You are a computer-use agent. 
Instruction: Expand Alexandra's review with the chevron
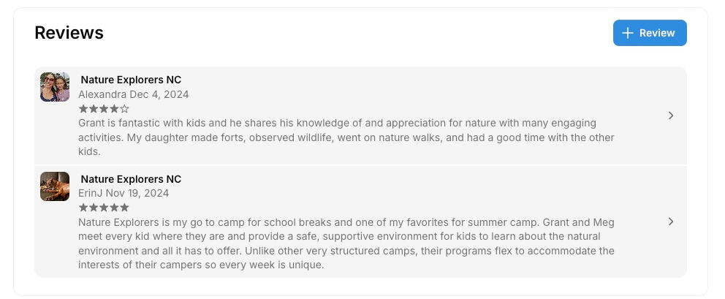click(671, 116)
